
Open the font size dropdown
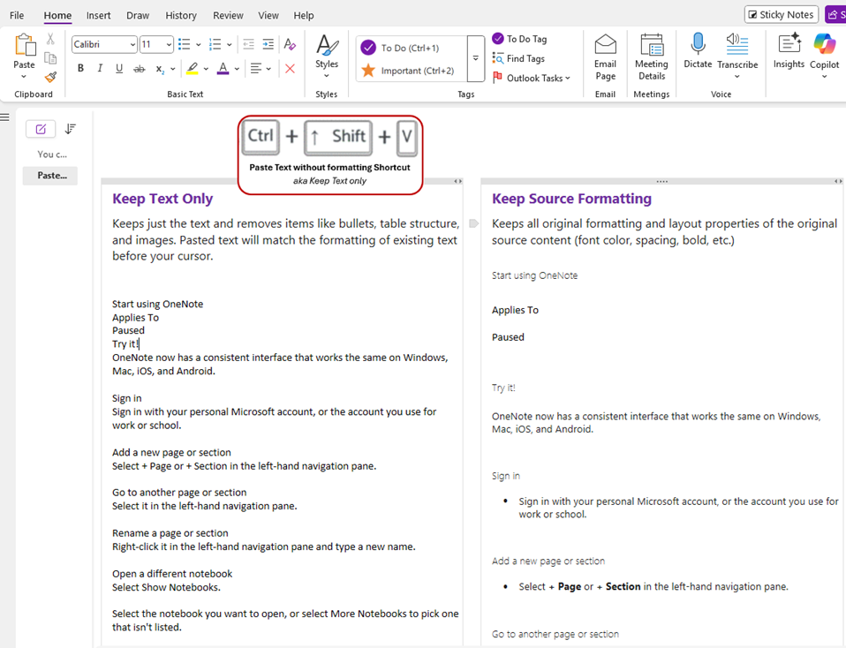[x=168, y=44]
